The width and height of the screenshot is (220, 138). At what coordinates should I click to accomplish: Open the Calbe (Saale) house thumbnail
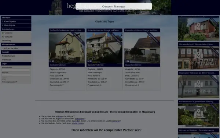coord(198,86)
